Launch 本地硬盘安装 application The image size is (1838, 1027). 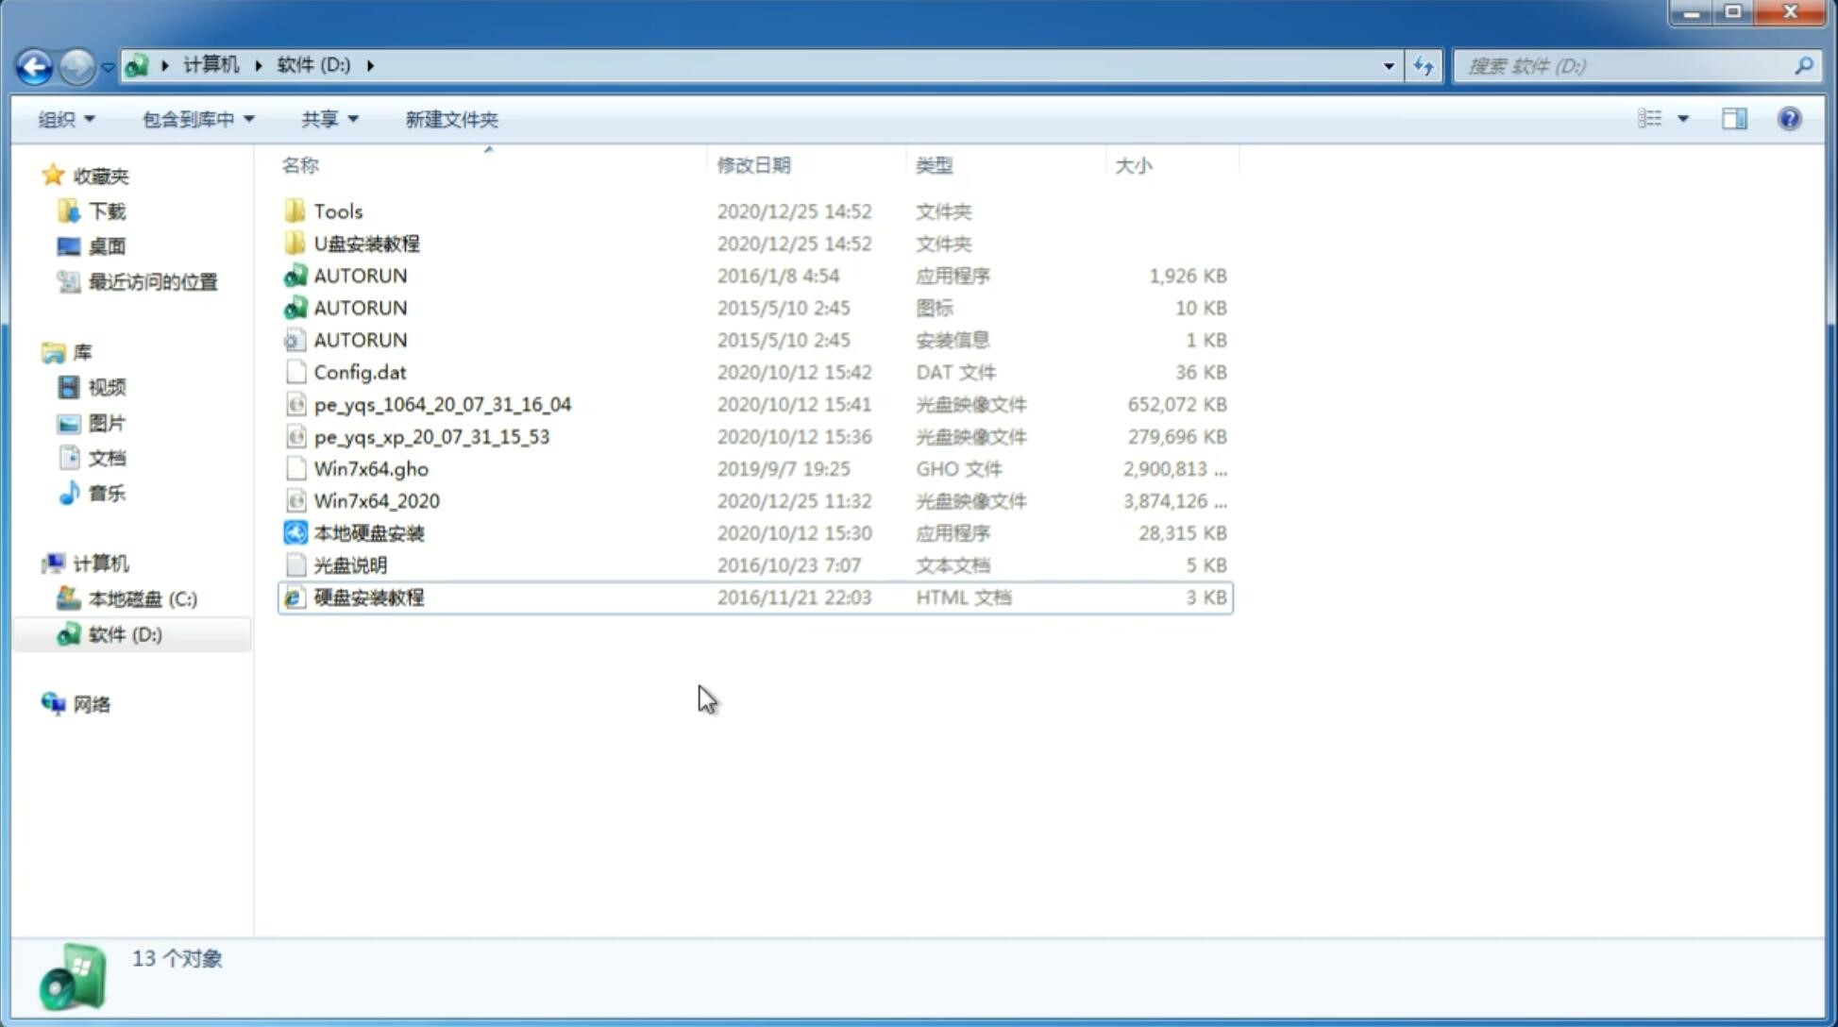click(367, 532)
